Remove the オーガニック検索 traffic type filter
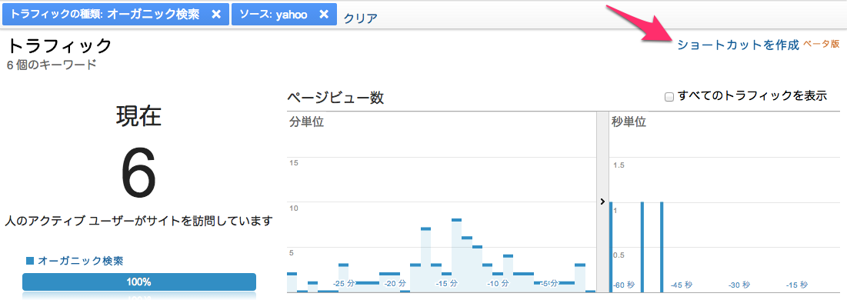This screenshot has width=847, height=300. (216, 15)
